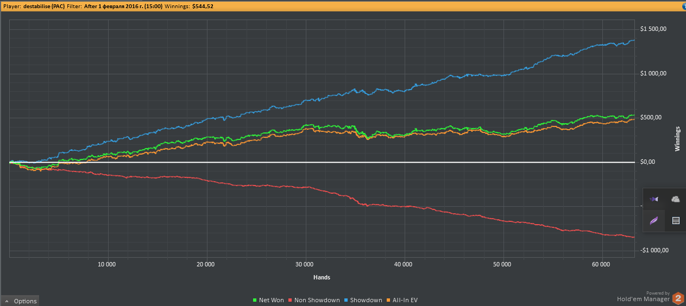Click the player name destabilise (PAC)

pos(43,7)
